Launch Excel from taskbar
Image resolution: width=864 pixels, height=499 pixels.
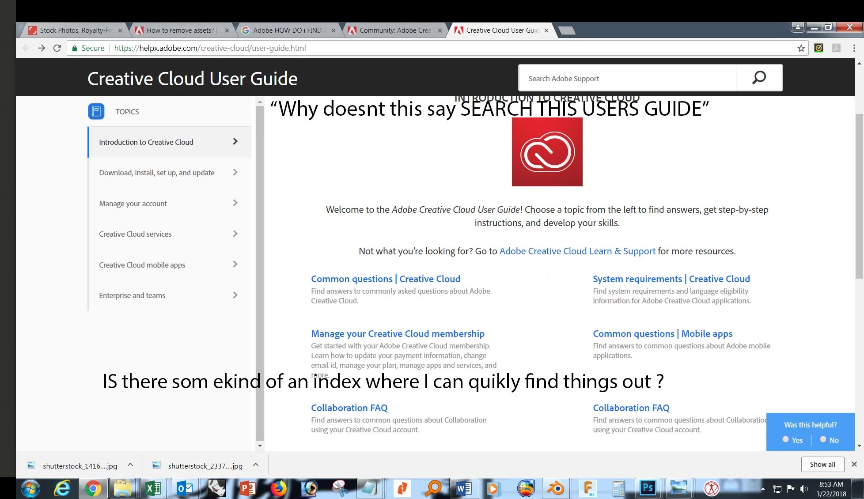[x=153, y=488]
